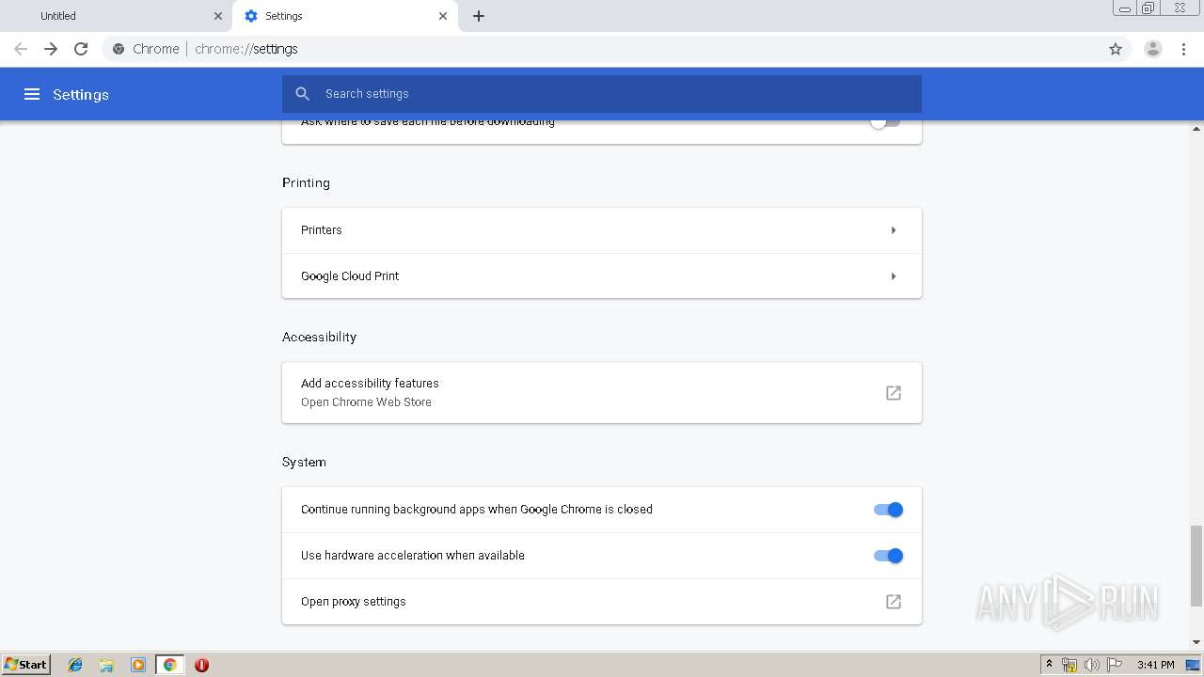Click the search magnifier icon
This screenshot has width=1204, height=677.
302,94
